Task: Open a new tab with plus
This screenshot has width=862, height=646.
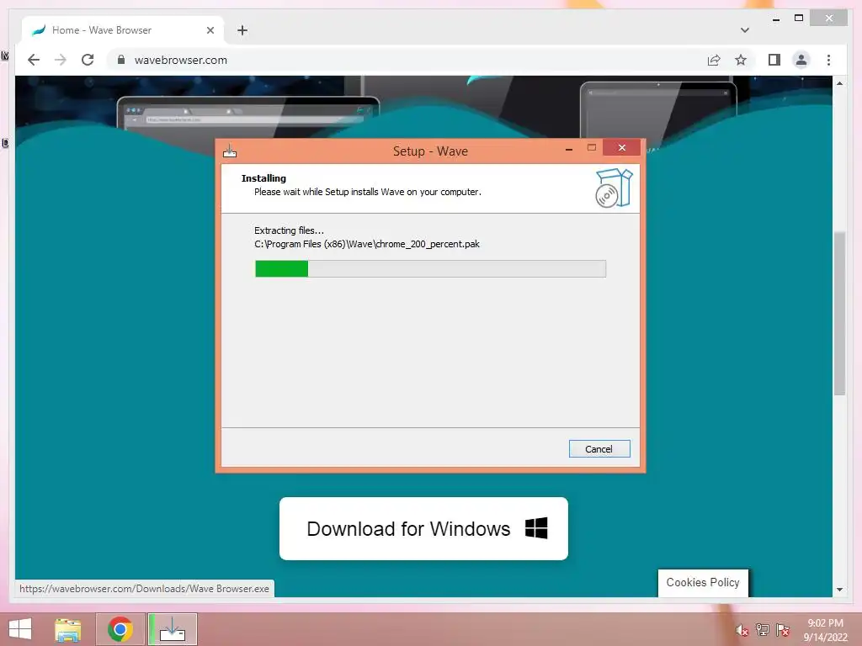Action: click(242, 30)
